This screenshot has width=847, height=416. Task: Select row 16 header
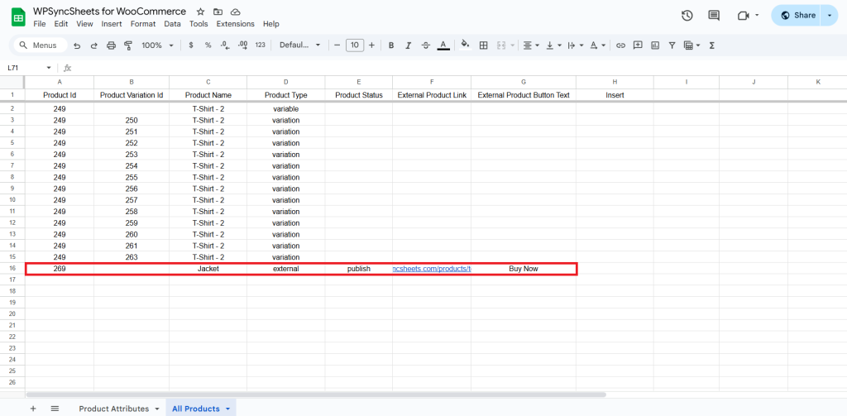pos(12,269)
